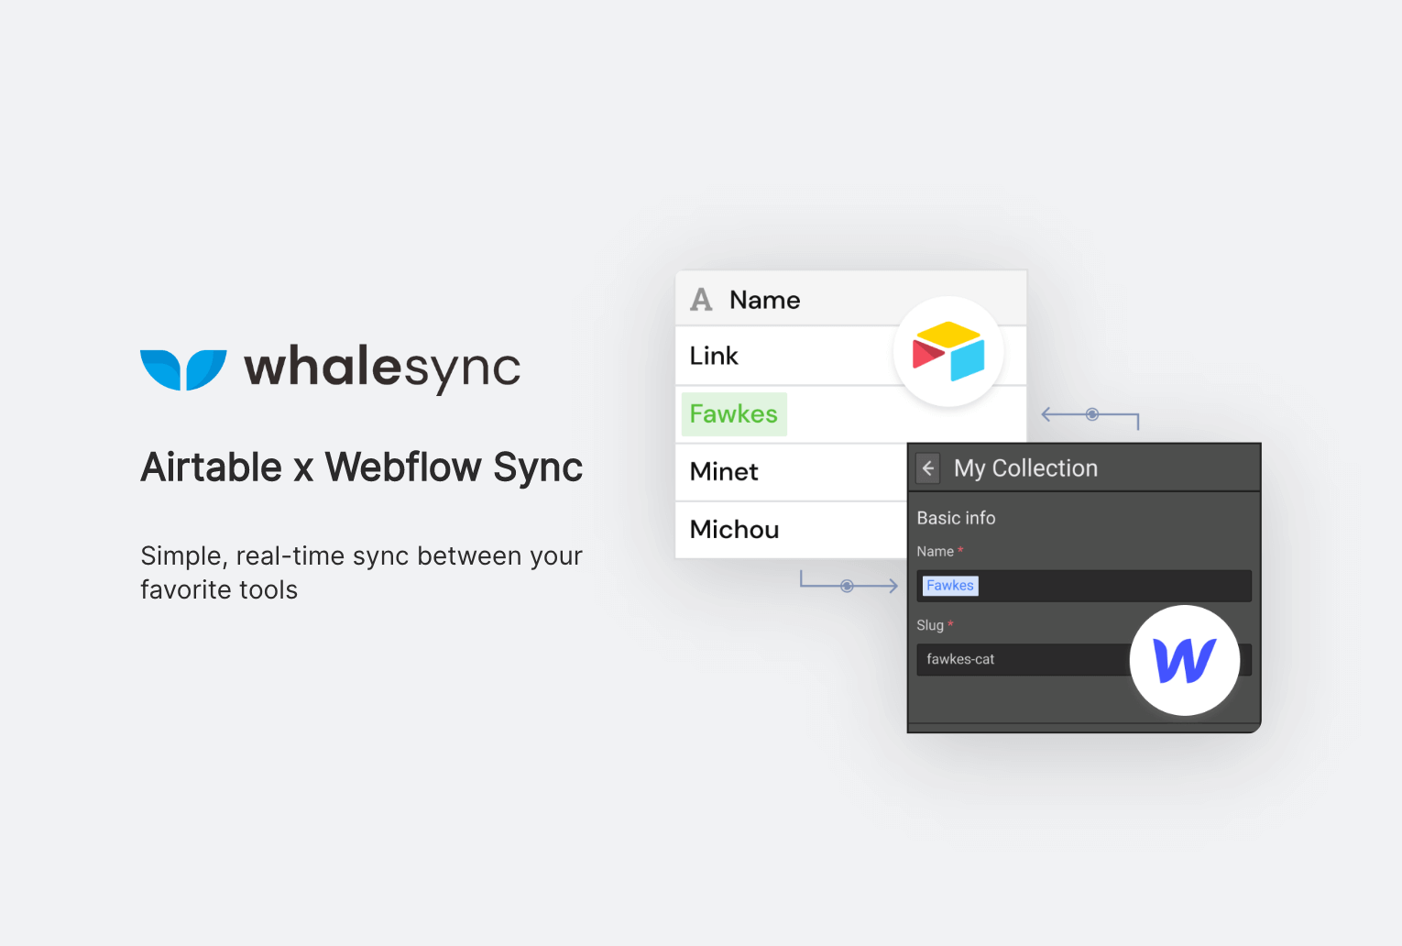
Task: Click the Webflow W logo badge
Action: click(x=1185, y=660)
